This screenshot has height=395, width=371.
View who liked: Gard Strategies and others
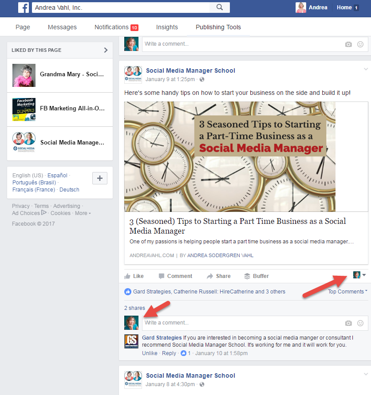pyautogui.click(x=209, y=292)
